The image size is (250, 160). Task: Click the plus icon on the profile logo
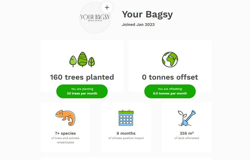point(107,7)
